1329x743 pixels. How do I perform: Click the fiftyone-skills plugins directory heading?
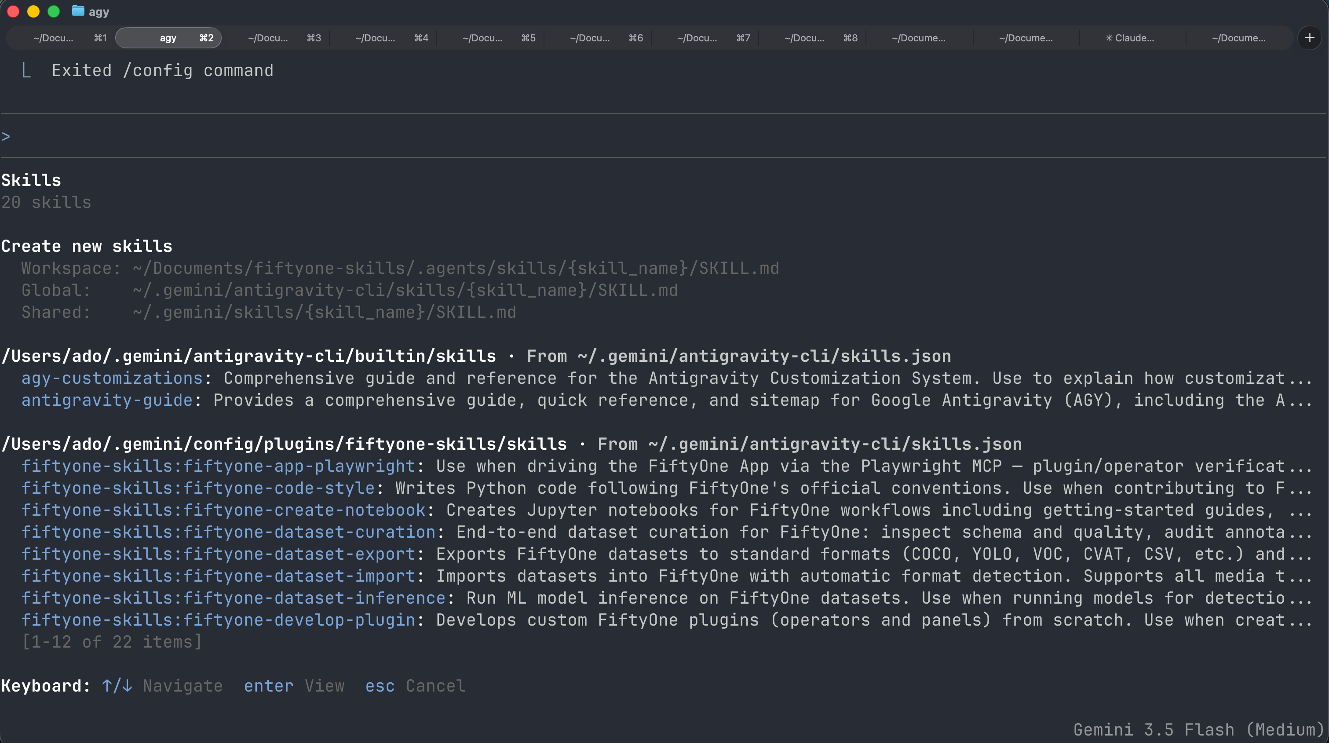click(284, 444)
